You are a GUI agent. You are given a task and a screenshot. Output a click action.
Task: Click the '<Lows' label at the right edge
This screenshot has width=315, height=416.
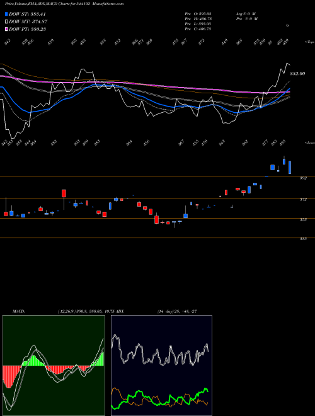[309, 142]
